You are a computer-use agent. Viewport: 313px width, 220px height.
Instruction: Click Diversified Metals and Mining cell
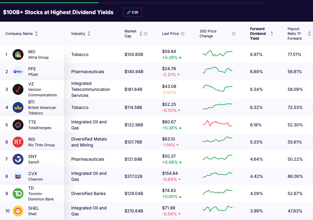[89, 142]
